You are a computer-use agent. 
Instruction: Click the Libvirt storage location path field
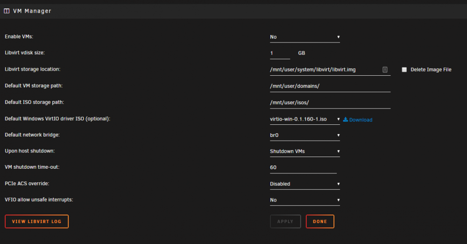pos(330,70)
